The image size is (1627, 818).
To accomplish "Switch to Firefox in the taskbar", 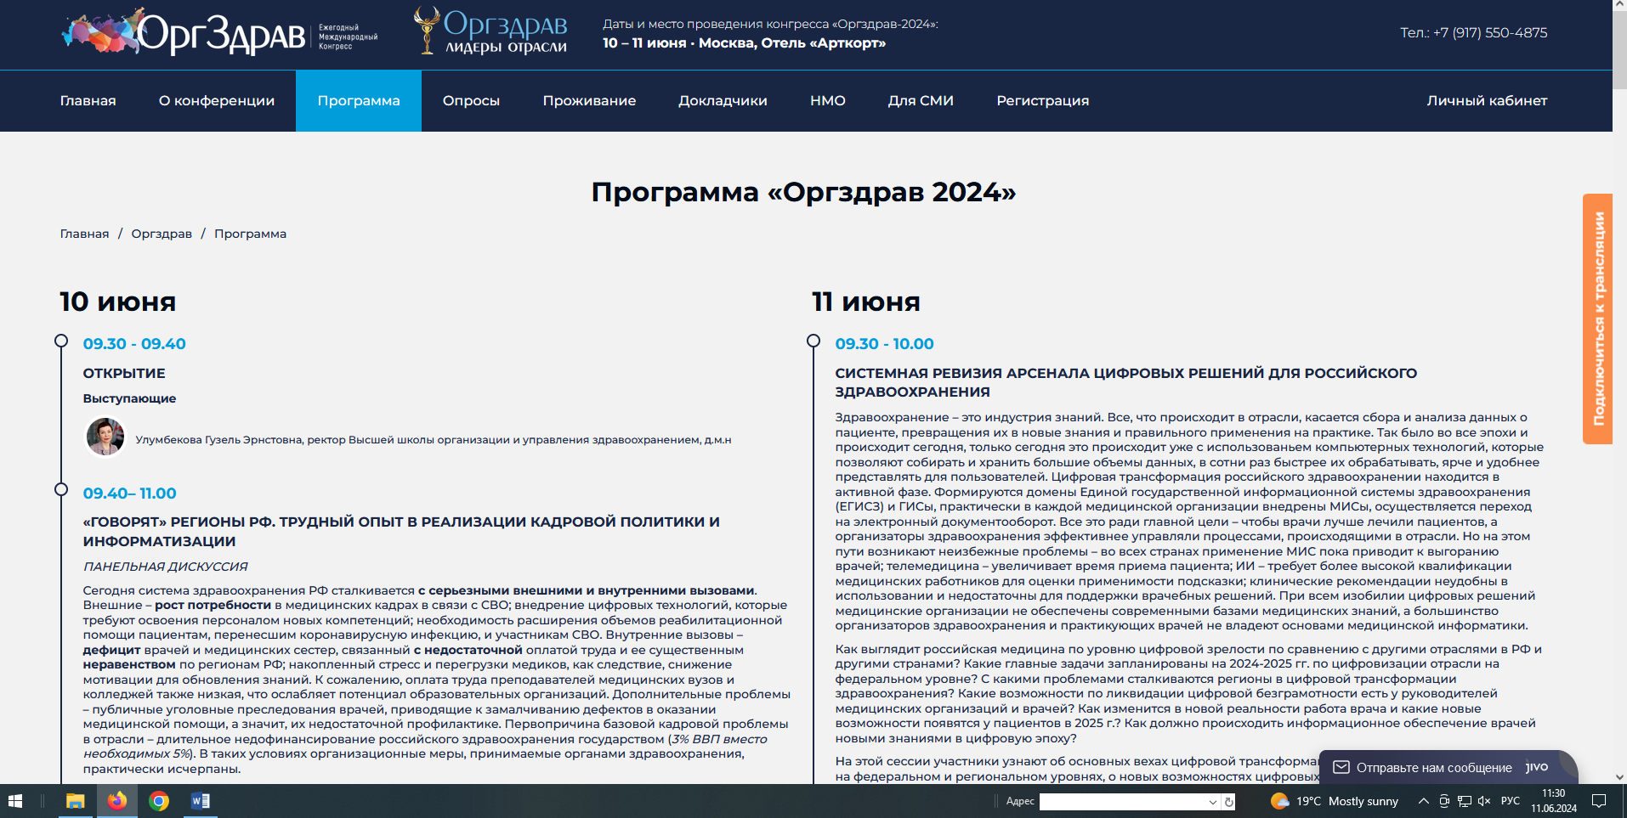I will [x=116, y=801].
